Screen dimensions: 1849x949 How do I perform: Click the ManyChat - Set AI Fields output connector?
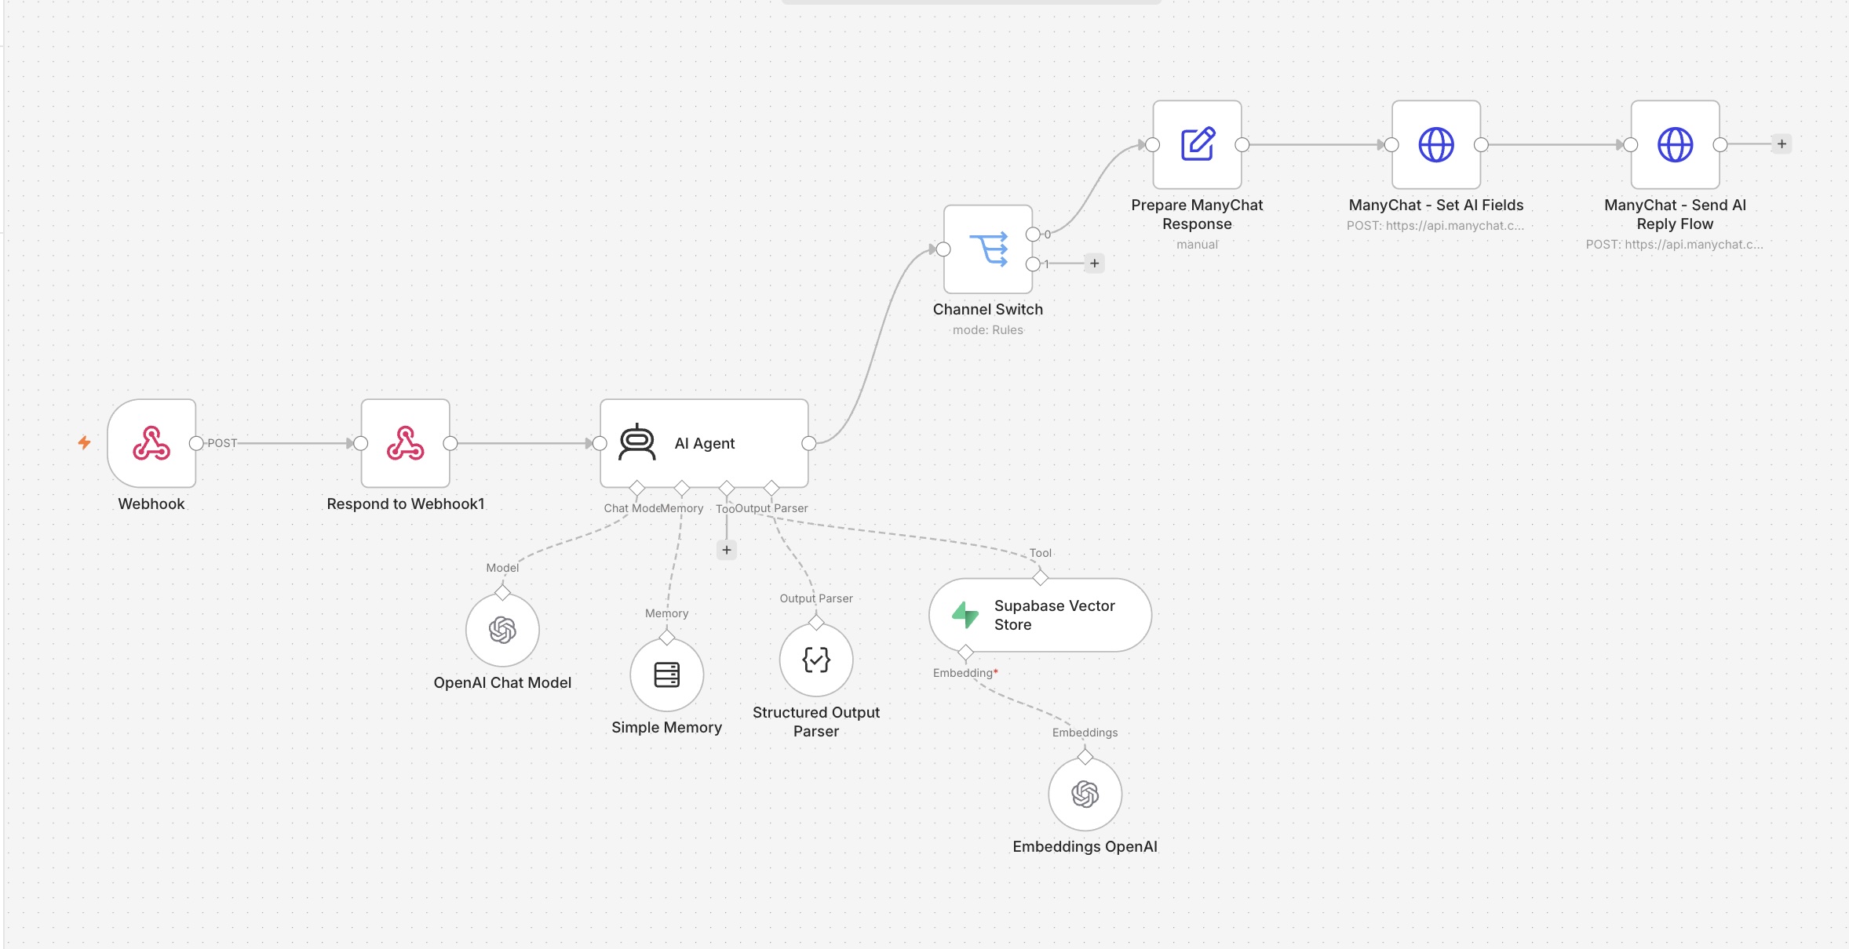[x=1481, y=144]
